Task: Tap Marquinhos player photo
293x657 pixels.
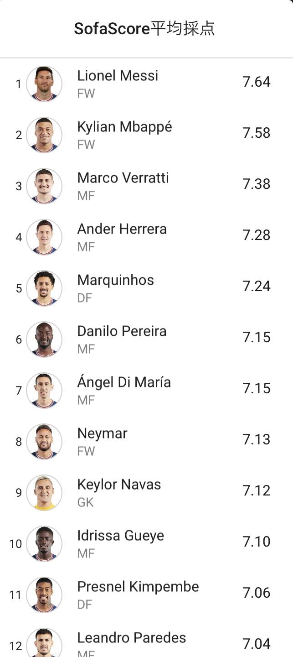Action: coord(44,288)
